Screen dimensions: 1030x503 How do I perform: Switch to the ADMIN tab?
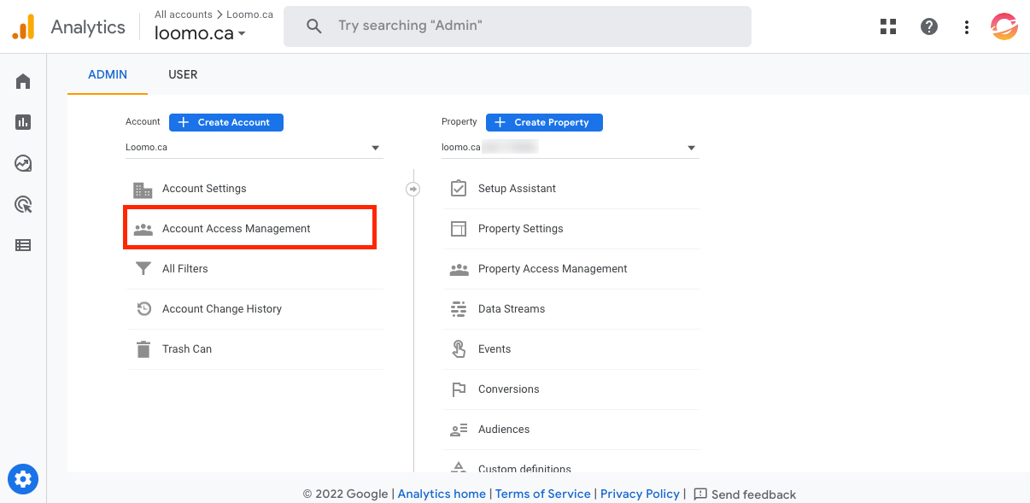point(108,74)
